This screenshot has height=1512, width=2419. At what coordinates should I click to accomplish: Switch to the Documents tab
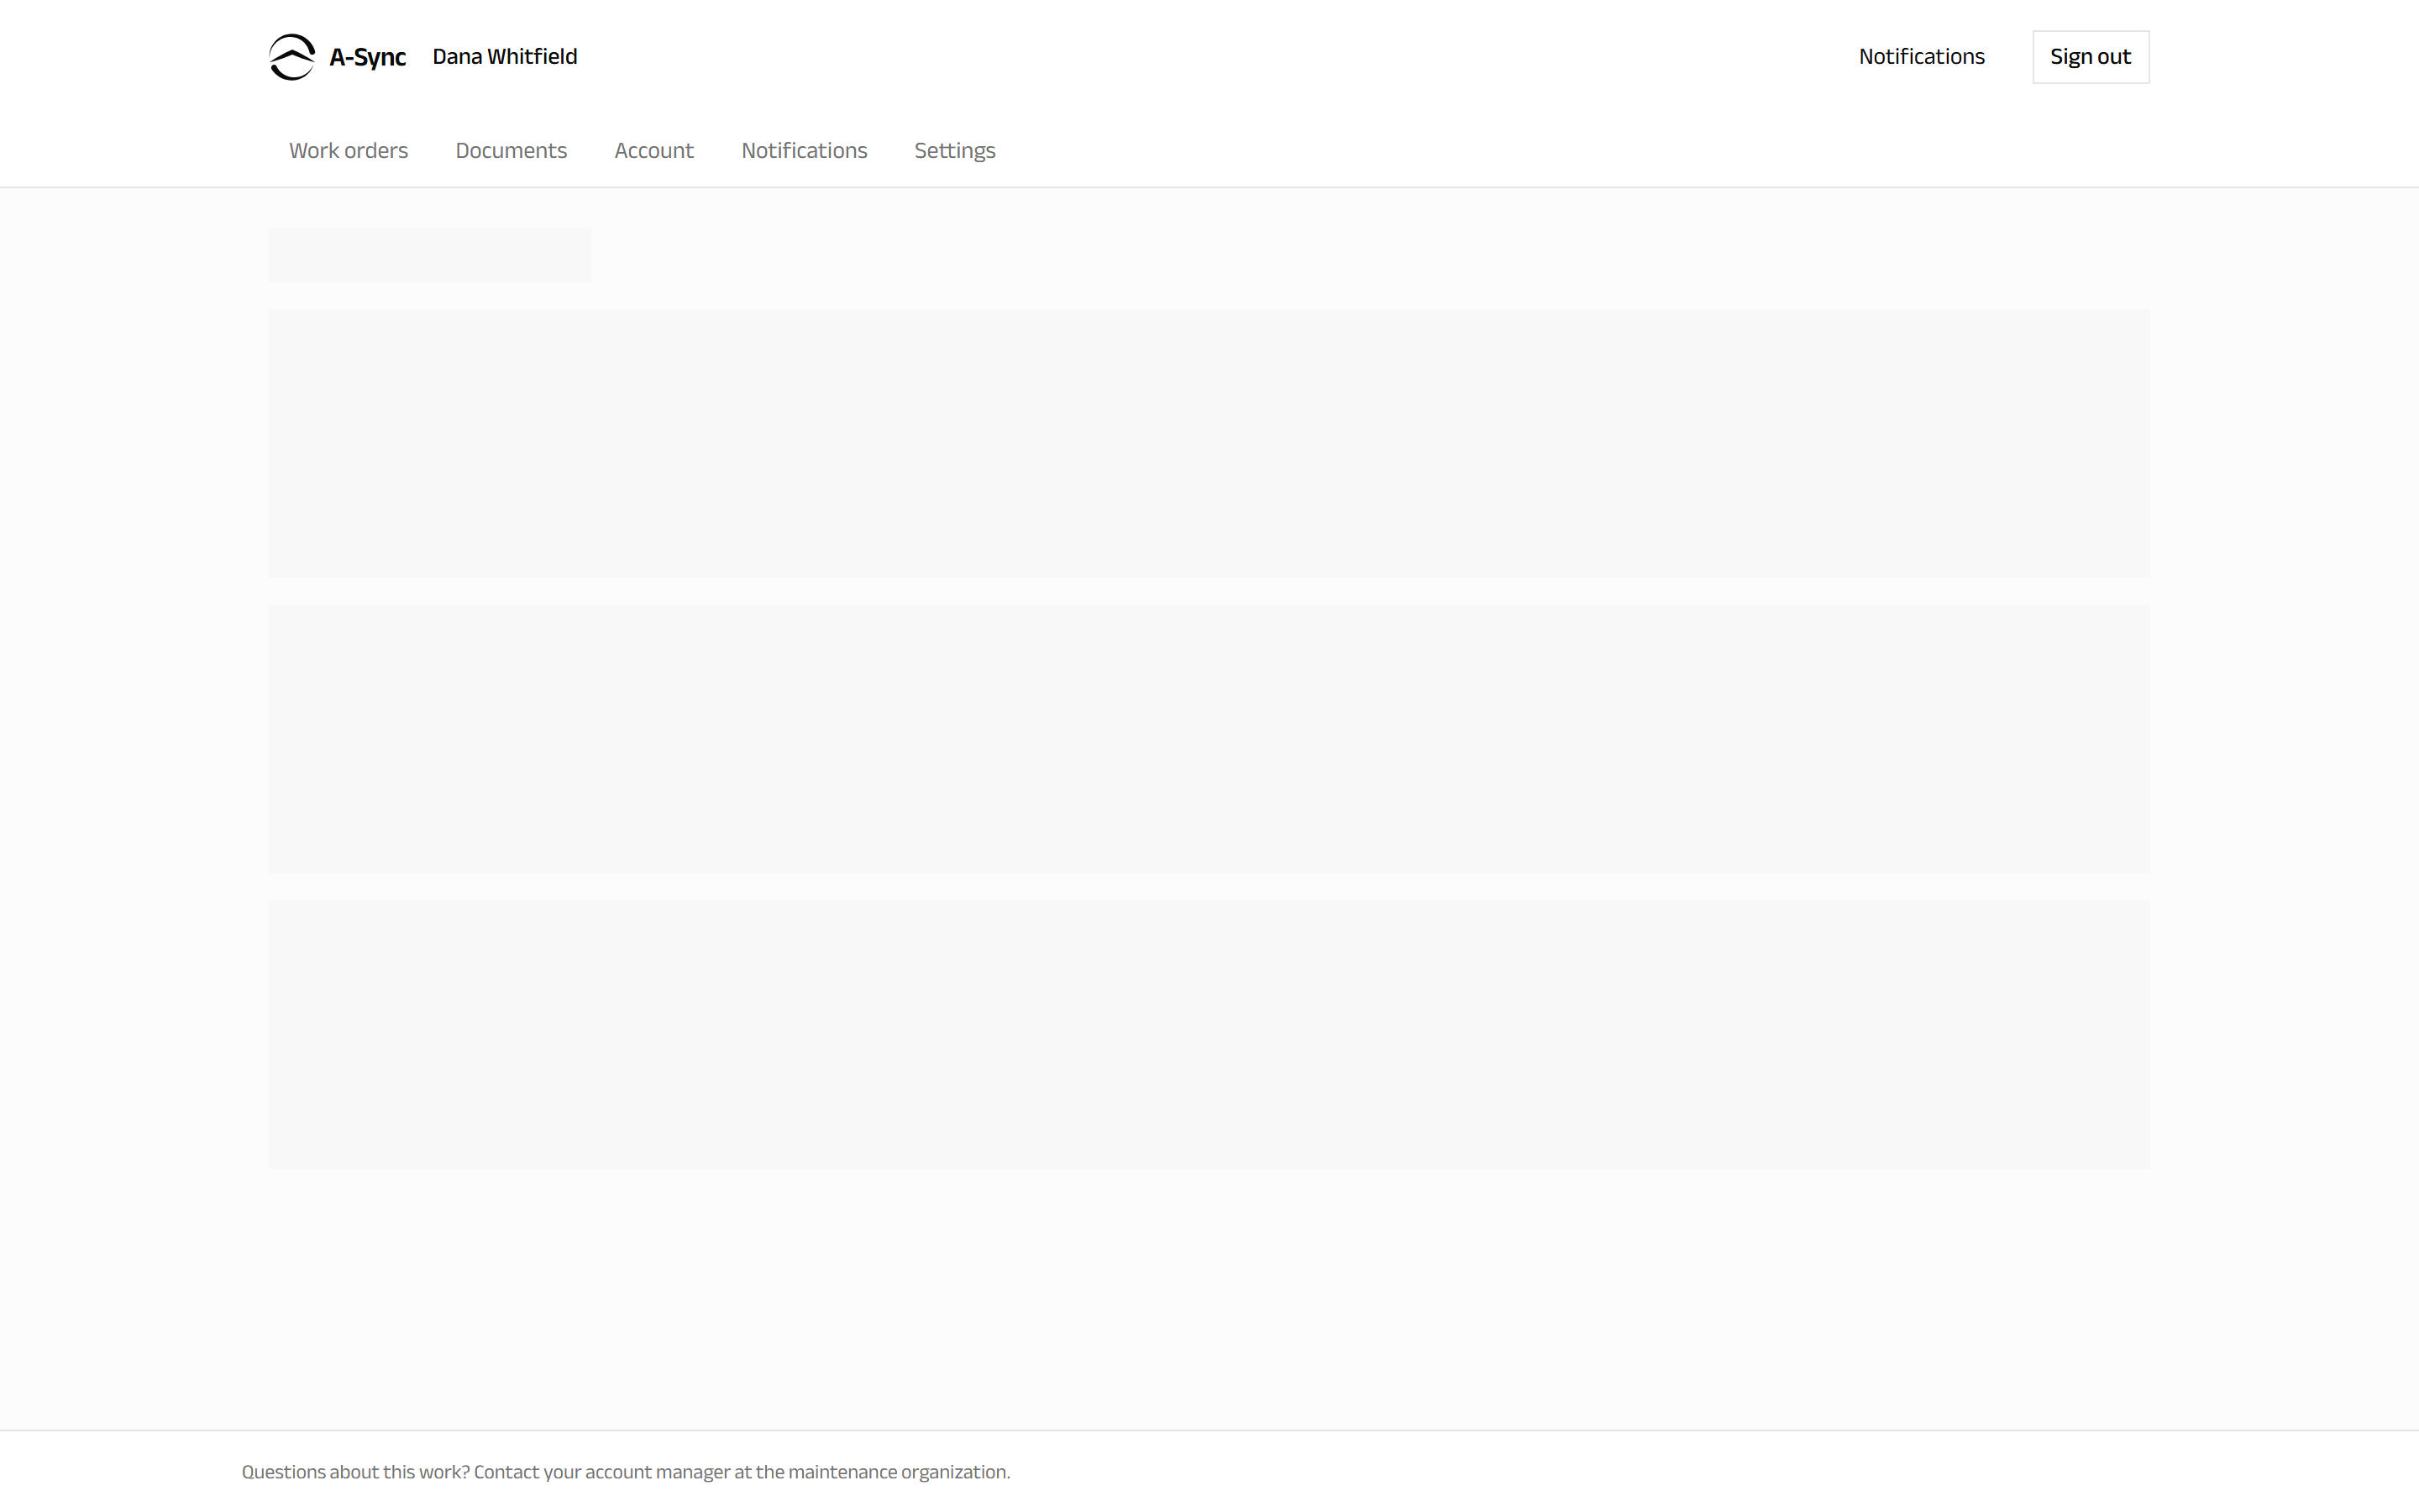tap(511, 150)
